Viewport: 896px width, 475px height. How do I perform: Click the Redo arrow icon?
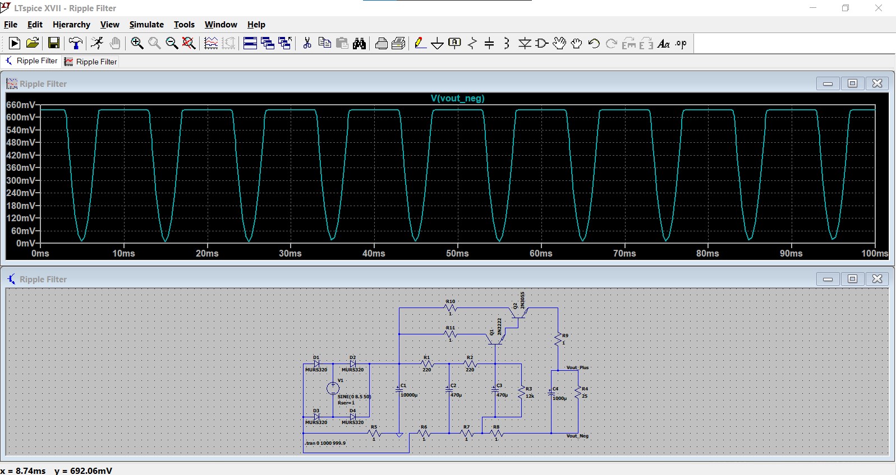tap(612, 43)
